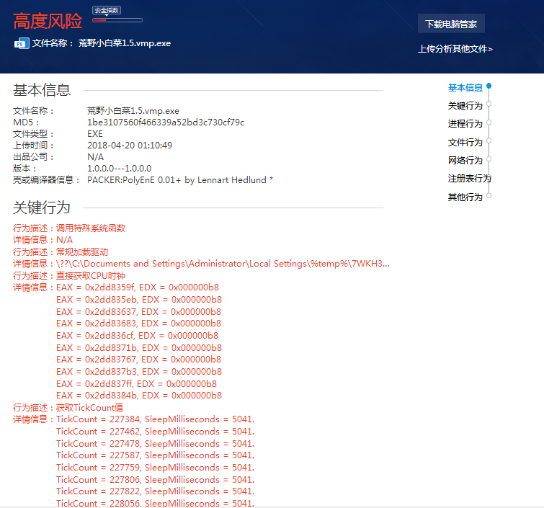Click the file type value EXE

click(94, 134)
